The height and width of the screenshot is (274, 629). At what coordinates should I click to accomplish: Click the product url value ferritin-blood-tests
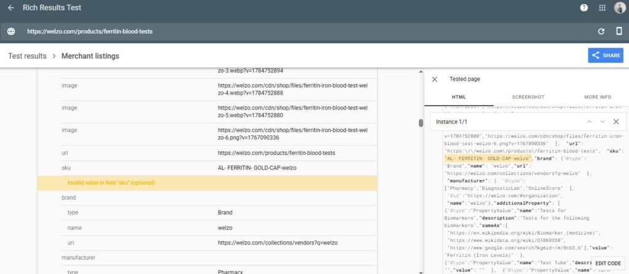click(276, 153)
